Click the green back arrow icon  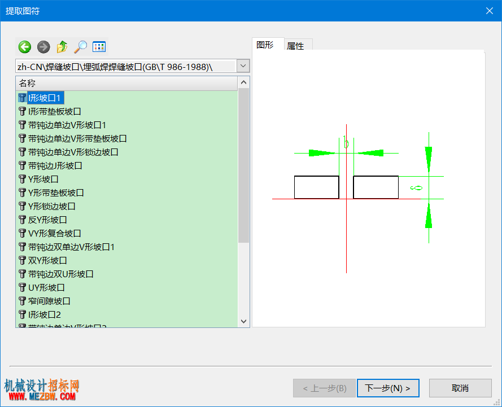[x=25, y=47]
